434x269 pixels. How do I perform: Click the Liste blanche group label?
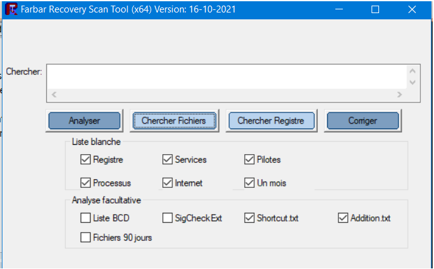tap(96, 142)
